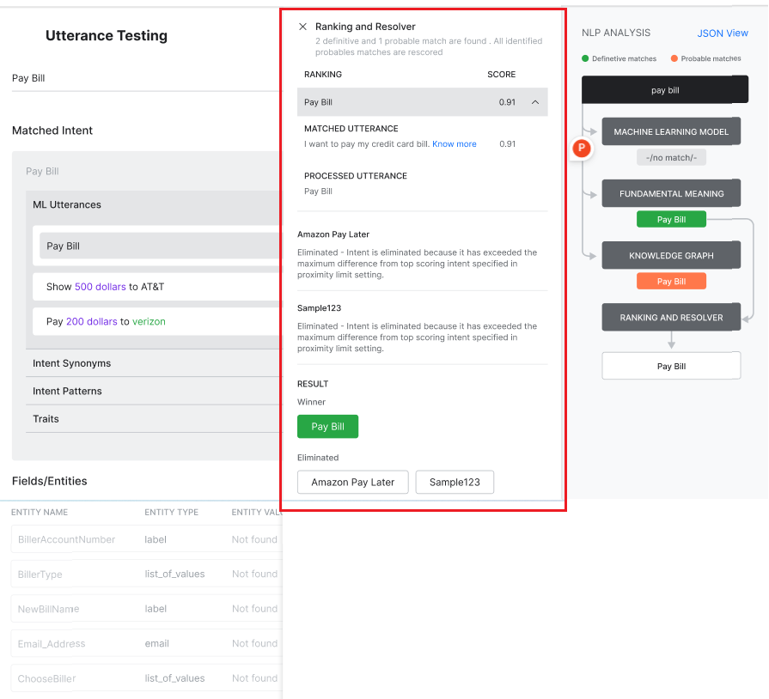Viewport: 769px width, 699px height.
Task: Click the Amazon Pay Later eliminated button
Action: tap(352, 483)
